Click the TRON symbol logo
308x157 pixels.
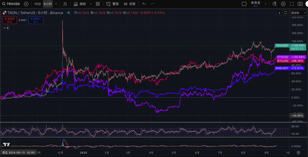pos(4,13)
